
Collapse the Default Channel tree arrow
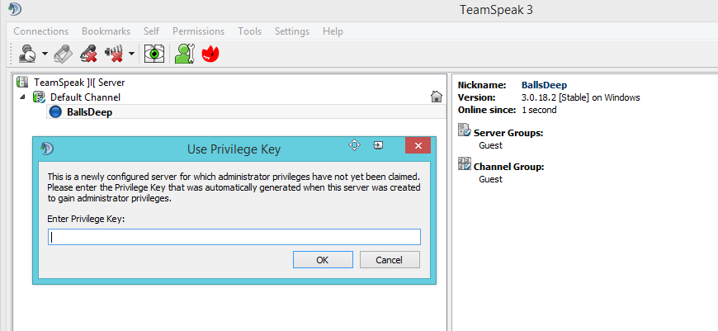(x=23, y=97)
